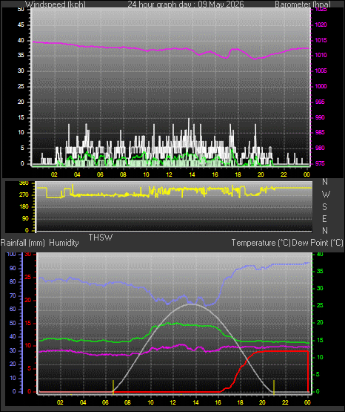The image size is (345, 412).
Task: Click the W compass label on direction graph
Action: click(x=326, y=194)
